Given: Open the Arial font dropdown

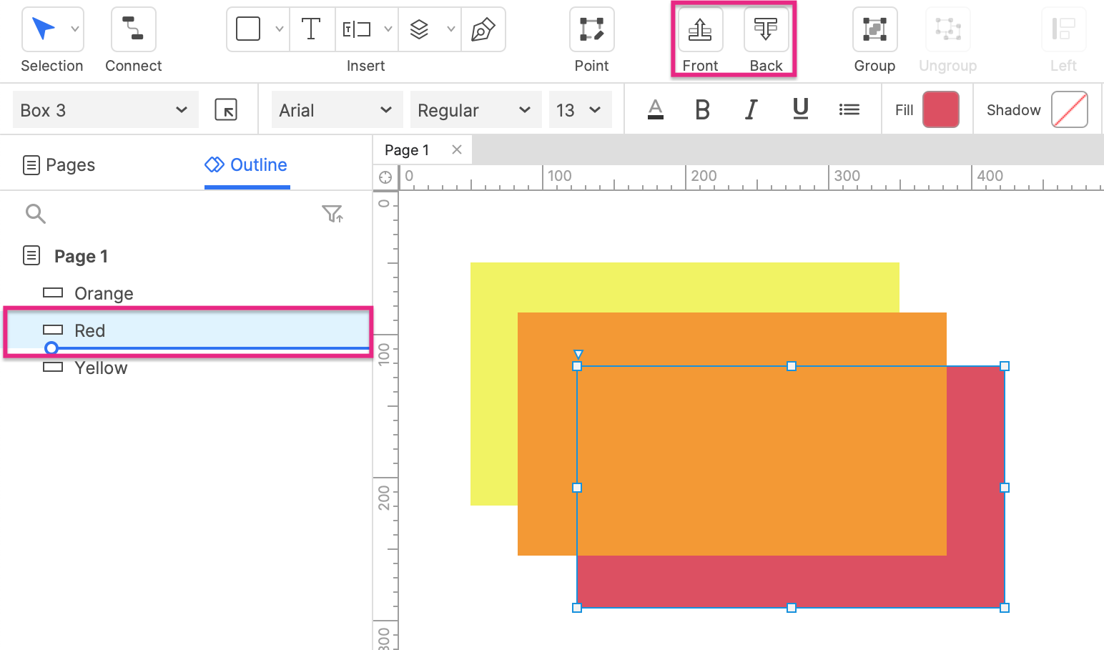Looking at the screenshot, I should point(337,109).
